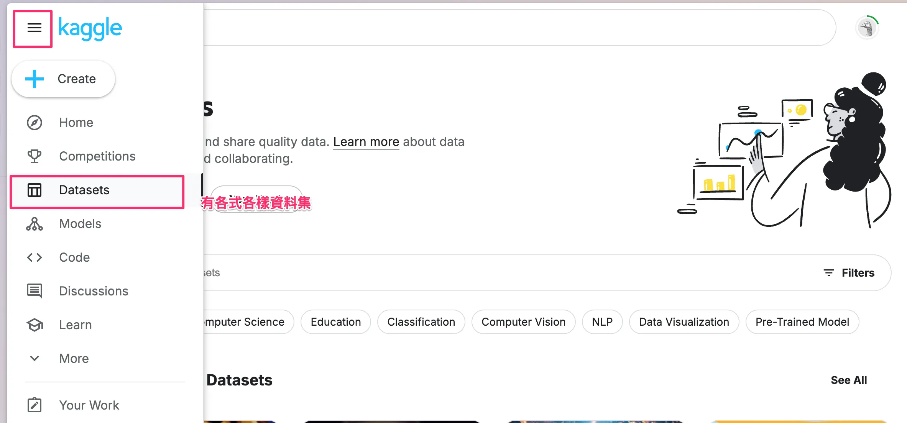Collapse sidebar using hamburger menu icon

coord(34,28)
